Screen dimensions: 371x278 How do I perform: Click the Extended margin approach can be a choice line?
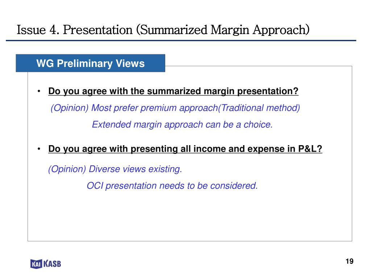[x=182, y=125]
